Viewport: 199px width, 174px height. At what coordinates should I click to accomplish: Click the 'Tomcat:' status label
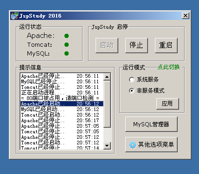(39, 45)
